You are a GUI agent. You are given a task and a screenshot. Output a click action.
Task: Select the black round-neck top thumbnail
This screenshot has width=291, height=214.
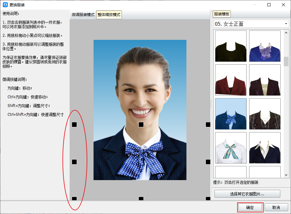(x=231, y=46)
